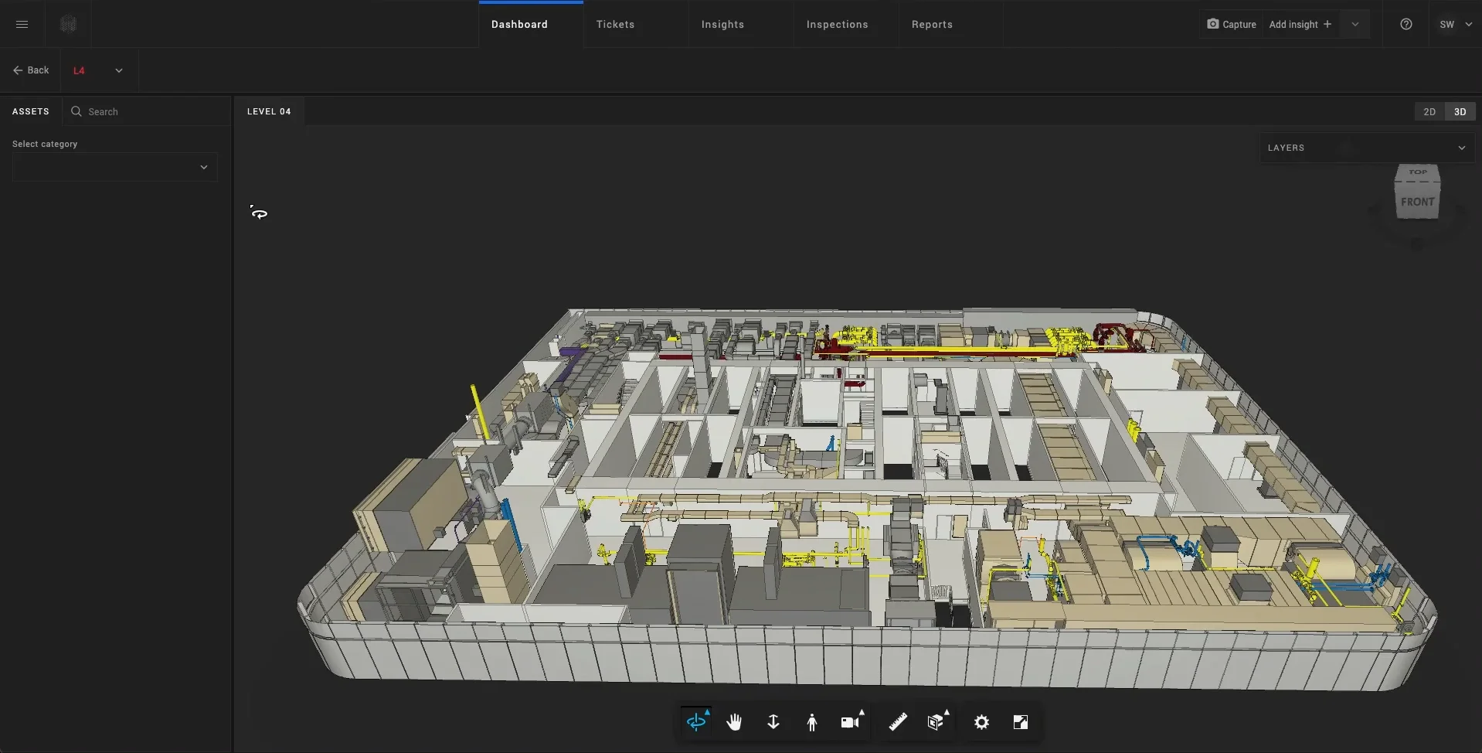1482x753 pixels.
Task: Select the Pan hand tool
Action: coord(734,721)
